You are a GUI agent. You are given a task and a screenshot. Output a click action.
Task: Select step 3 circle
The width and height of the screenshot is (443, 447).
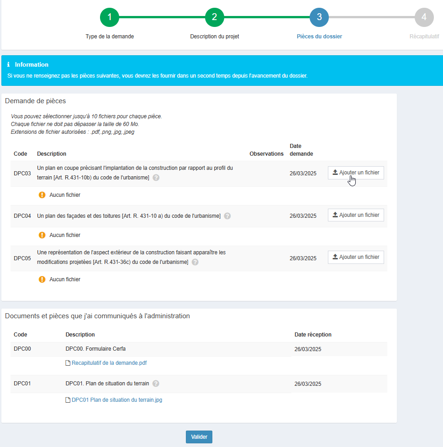(319, 17)
